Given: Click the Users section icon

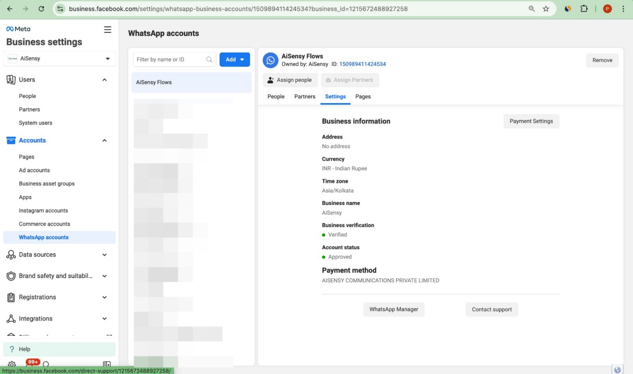Looking at the screenshot, I should tap(11, 79).
